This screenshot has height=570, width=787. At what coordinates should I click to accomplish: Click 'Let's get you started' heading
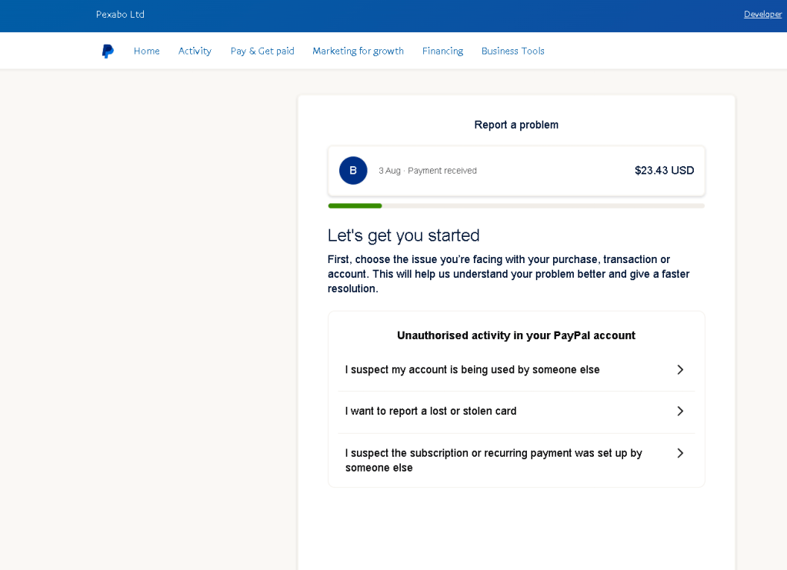404,236
